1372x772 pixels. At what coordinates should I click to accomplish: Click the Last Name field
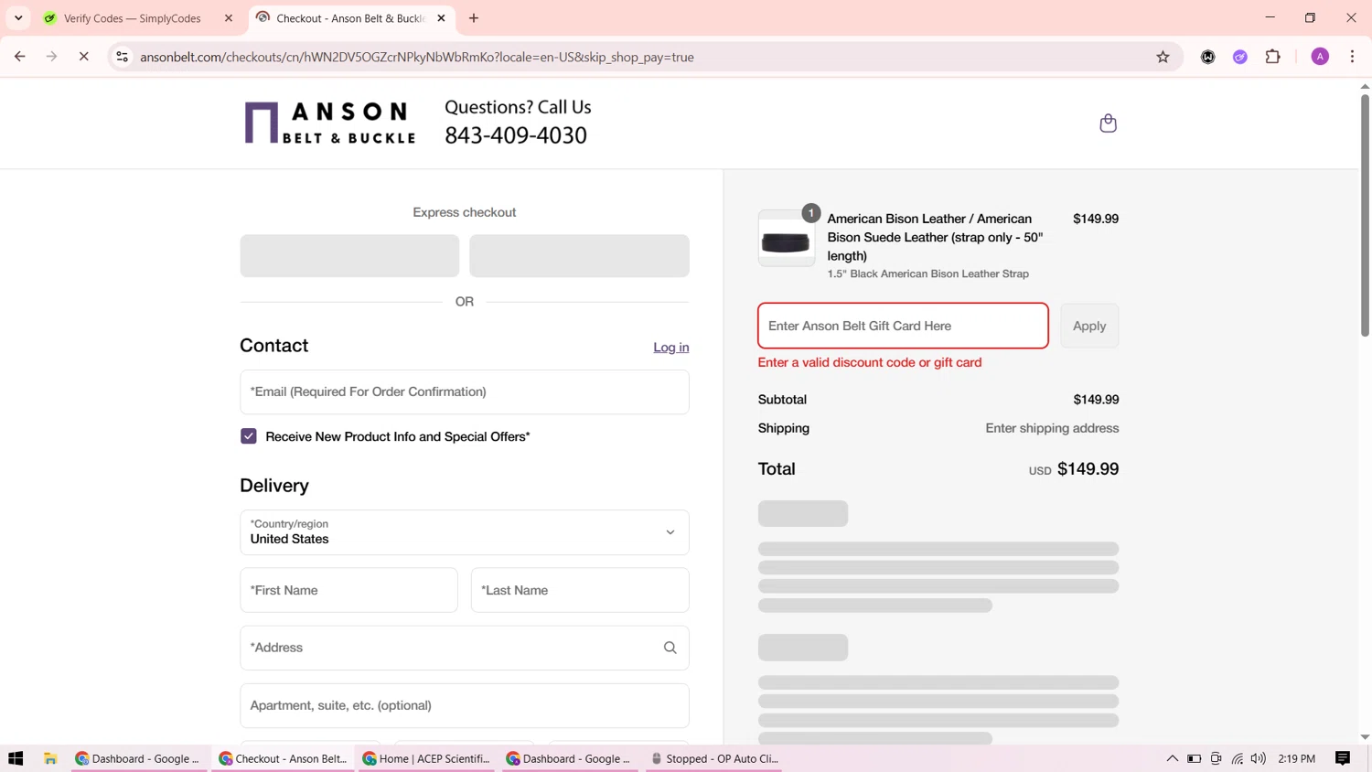pyautogui.click(x=580, y=590)
